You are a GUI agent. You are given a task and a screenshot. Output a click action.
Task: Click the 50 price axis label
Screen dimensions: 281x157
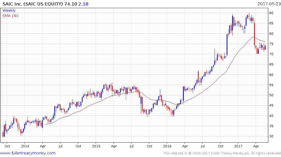(271, 95)
